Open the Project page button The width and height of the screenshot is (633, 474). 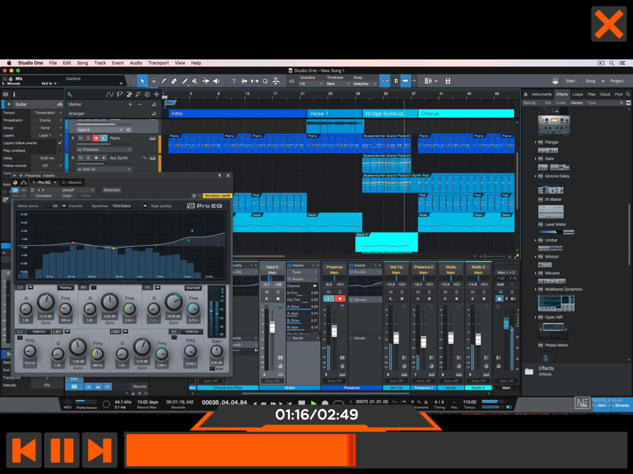[x=617, y=81]
